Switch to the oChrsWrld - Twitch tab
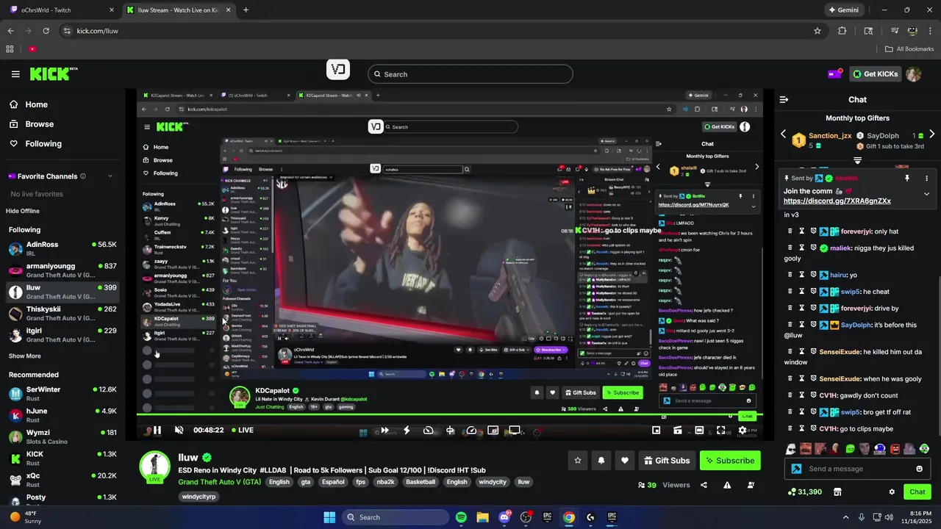The height and width of the screenshot is (529, 941). (62, 10)
